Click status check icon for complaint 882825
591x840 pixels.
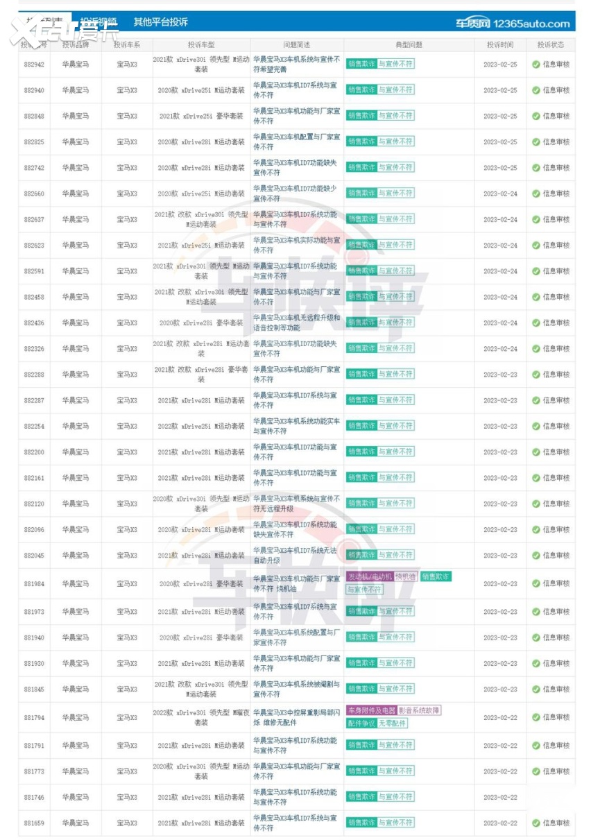[x=536, y=142]
